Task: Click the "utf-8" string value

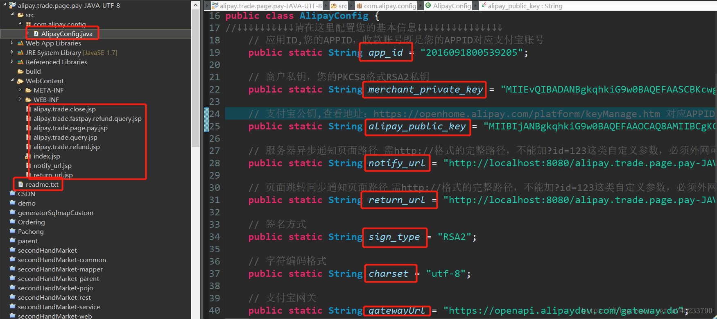Action: pyautogui.click(x=446, y=274)
